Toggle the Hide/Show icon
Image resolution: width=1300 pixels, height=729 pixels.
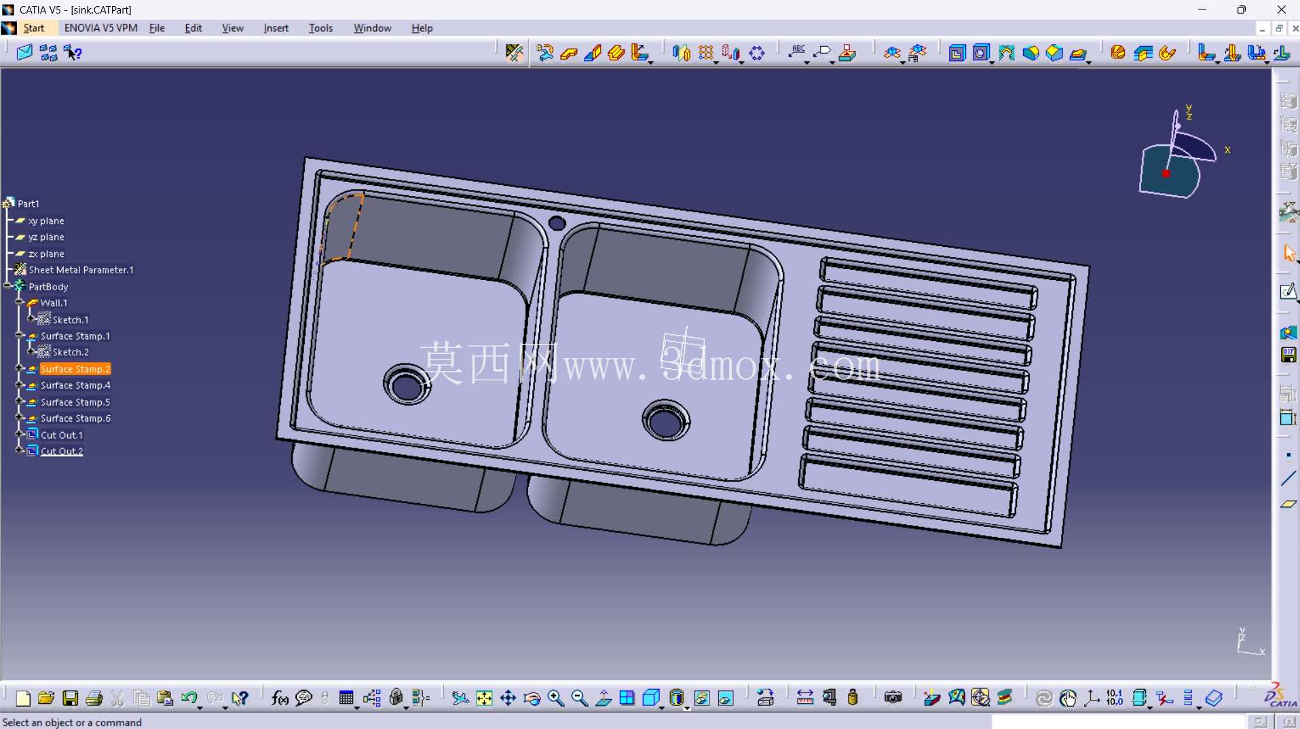pos(702,698)
